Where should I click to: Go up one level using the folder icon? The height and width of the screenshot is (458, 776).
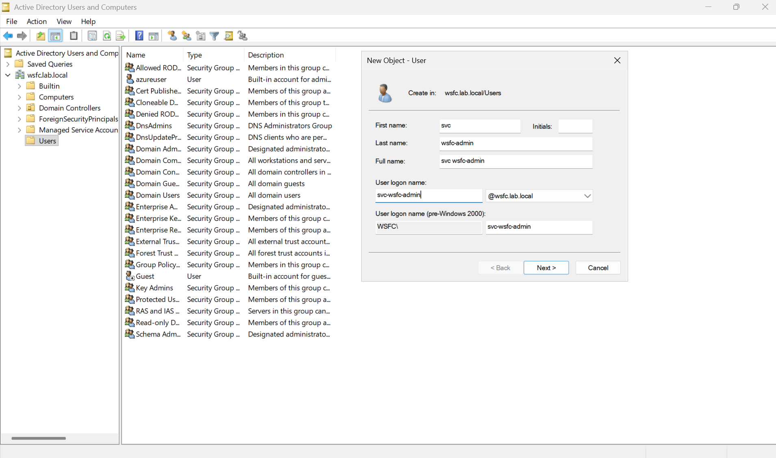click(41, 36)
